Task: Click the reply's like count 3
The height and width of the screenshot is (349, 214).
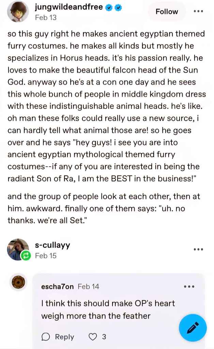Action: (x=104, y=337)
